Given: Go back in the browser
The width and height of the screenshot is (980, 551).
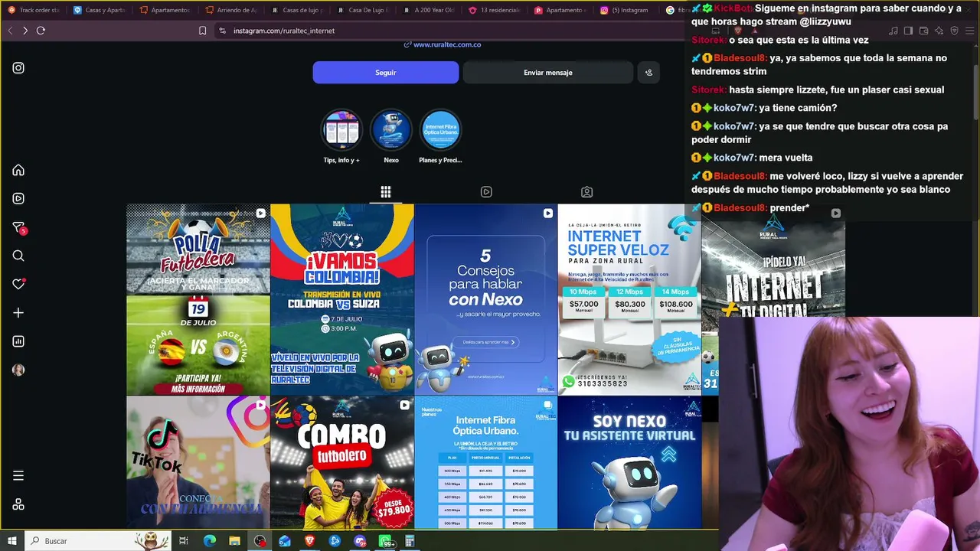Looking at the screenshot, I should 10,31.
